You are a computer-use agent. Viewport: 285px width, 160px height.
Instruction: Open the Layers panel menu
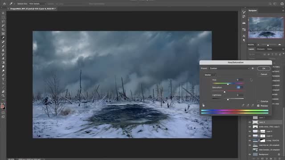[x=283, y=49]
